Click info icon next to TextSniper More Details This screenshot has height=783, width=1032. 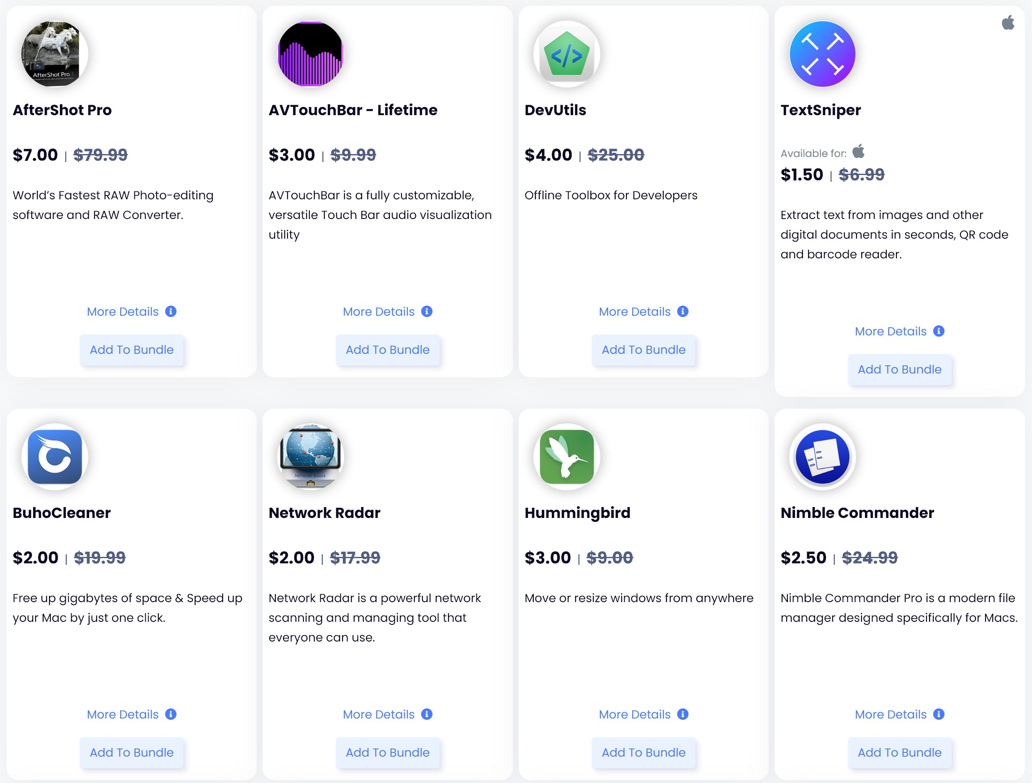pyautogui.click(x=939, y=331)
